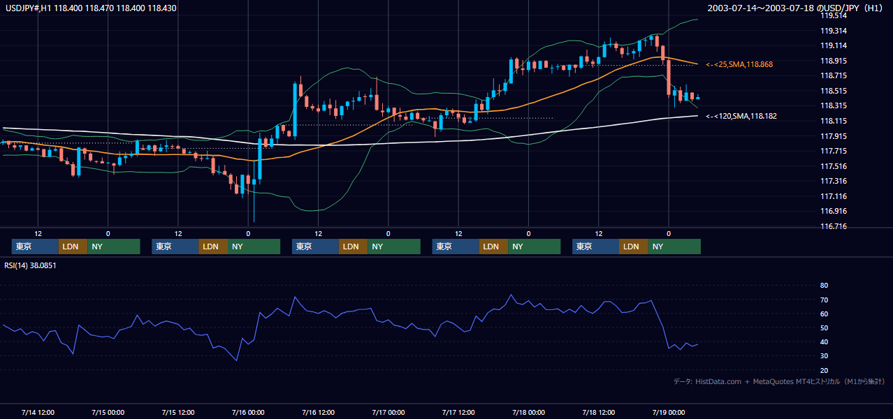Select the <-<25,SMA,118.868 orange label

coord(739,64)
